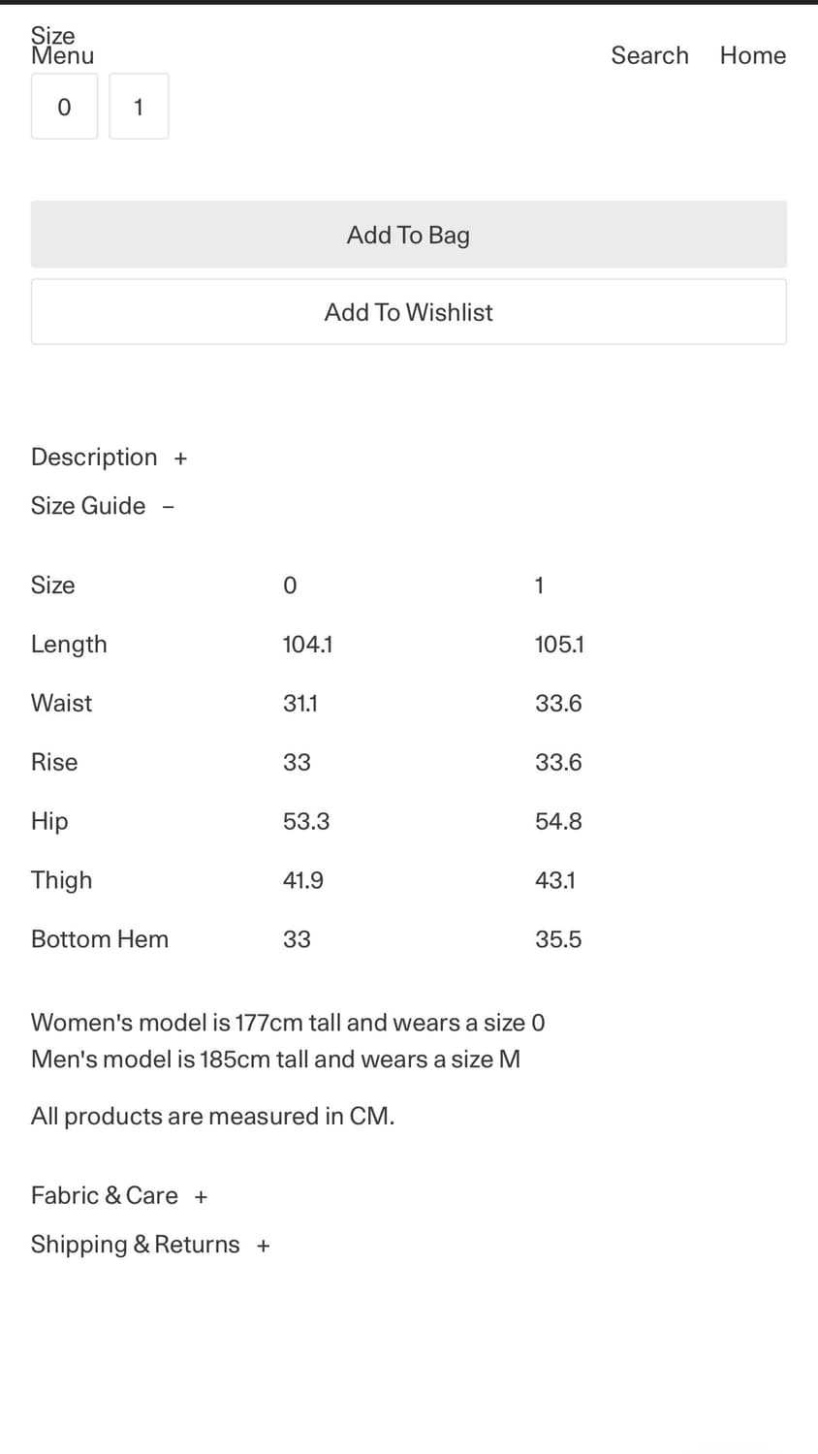Expand the Shipping & Returns section
Screen dimensions: 818x1454
click(150, 1244)
